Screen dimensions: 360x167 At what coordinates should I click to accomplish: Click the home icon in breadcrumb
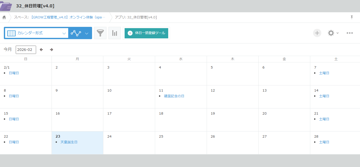[x=4, y=17]
